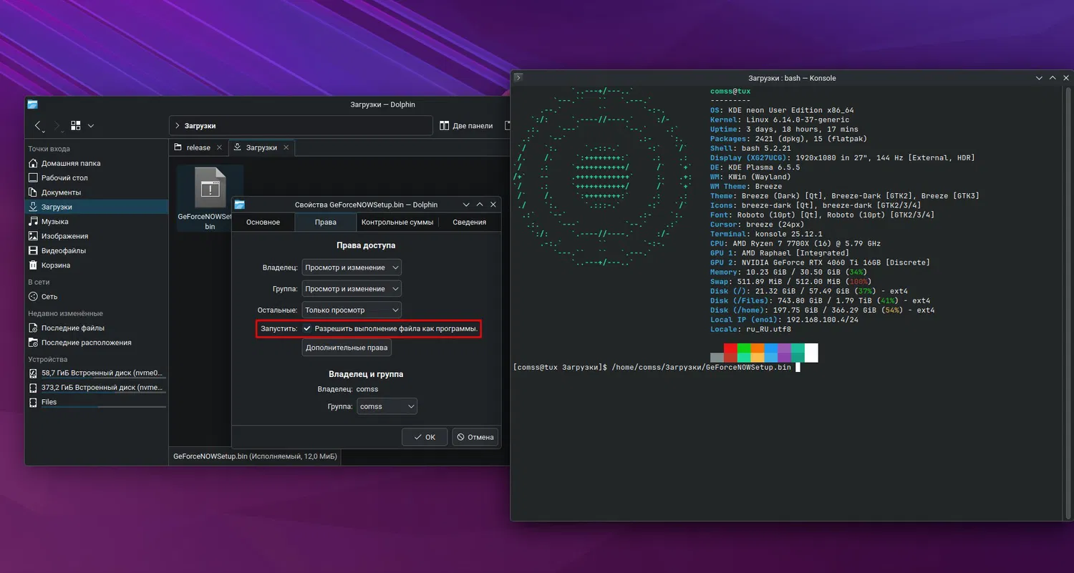This screenshot has height=573, width=1074.
Task: Open Последние файлы in the sidebar
Action: pyautogui.click(x=97, y=328)
